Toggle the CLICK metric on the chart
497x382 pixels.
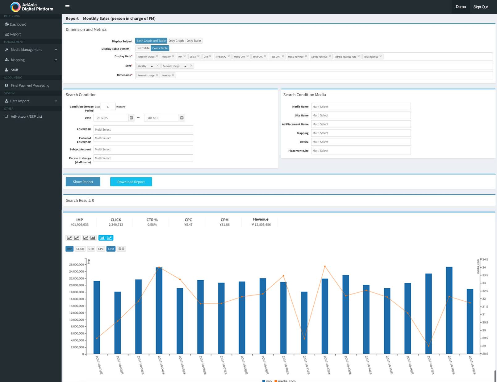[80, 249]
